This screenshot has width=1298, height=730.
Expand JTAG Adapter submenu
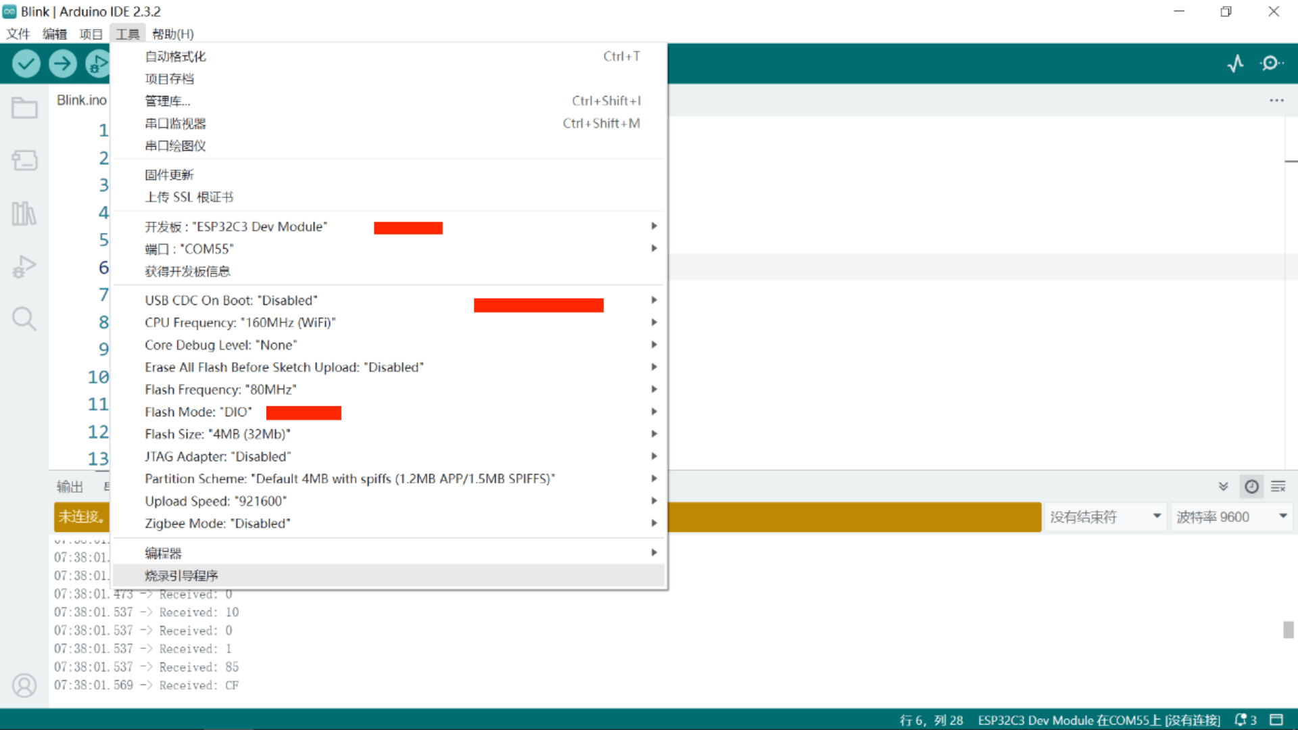pos(389,456)
